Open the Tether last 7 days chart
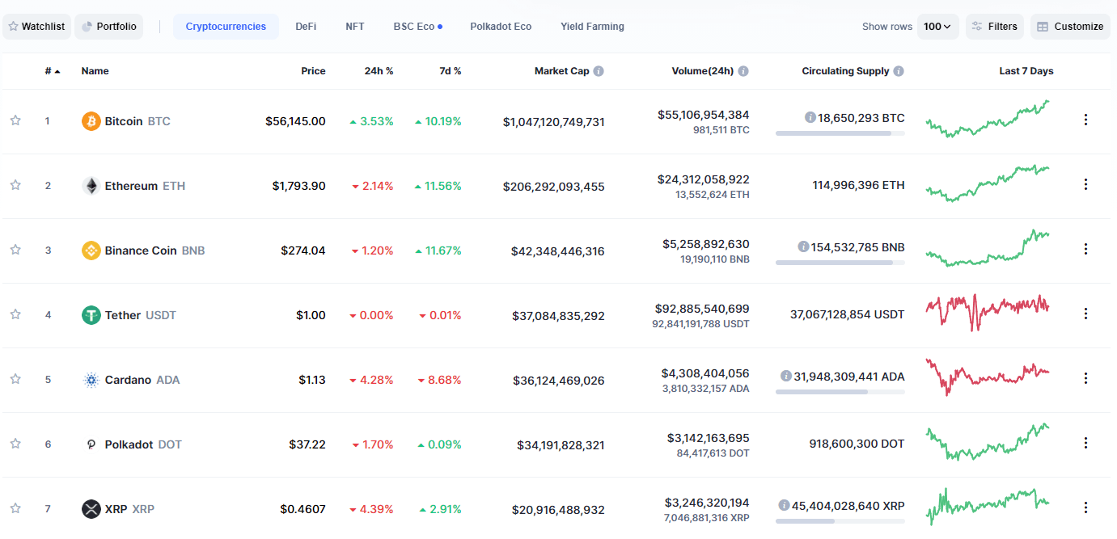 pos(988,312)
